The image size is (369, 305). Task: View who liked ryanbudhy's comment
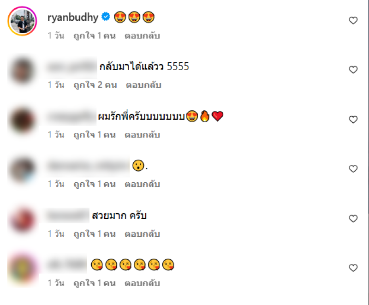(95, 36)
